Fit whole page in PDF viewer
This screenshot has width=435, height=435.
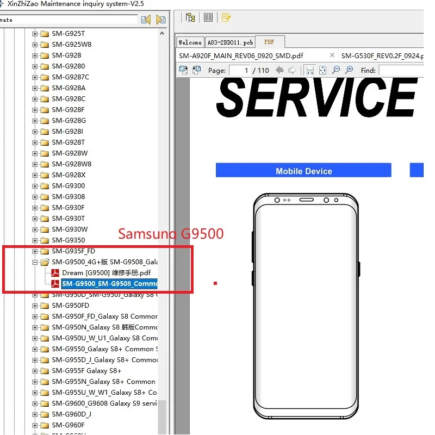[x=322, y=70]
